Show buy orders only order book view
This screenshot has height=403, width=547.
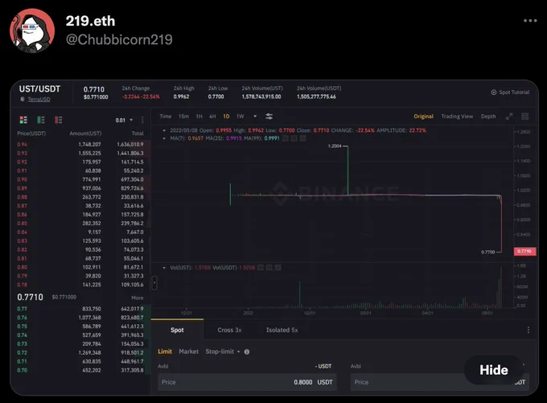(41, 120)
